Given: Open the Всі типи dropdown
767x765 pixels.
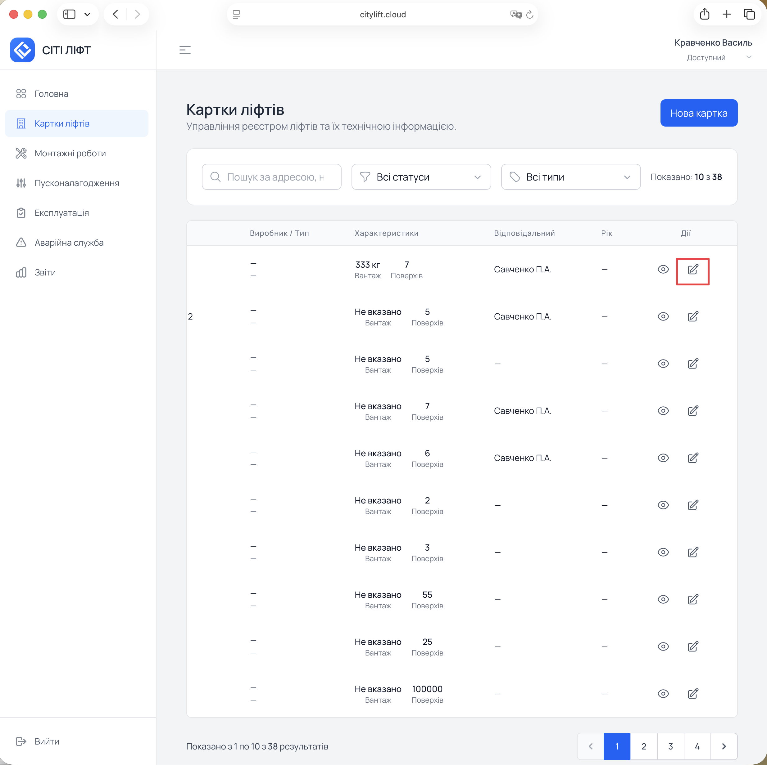Looking at the screenshot, I should [570, 177].
